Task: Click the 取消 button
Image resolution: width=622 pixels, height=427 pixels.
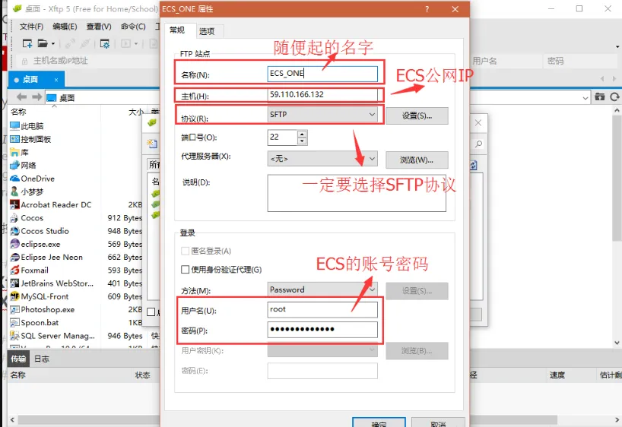Action: click(438, 422)
